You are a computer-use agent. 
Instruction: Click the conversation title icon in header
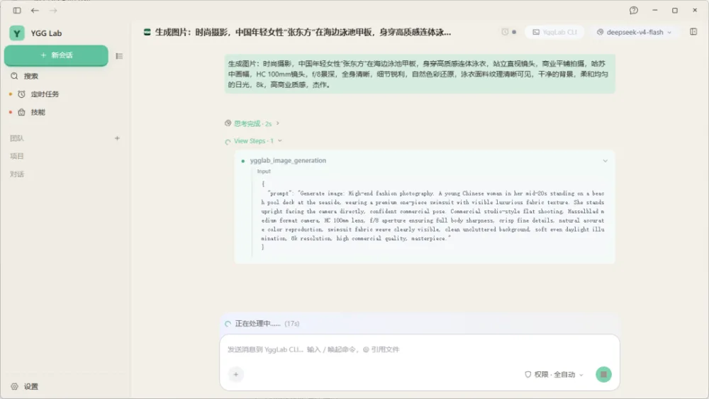click(147, 32)
